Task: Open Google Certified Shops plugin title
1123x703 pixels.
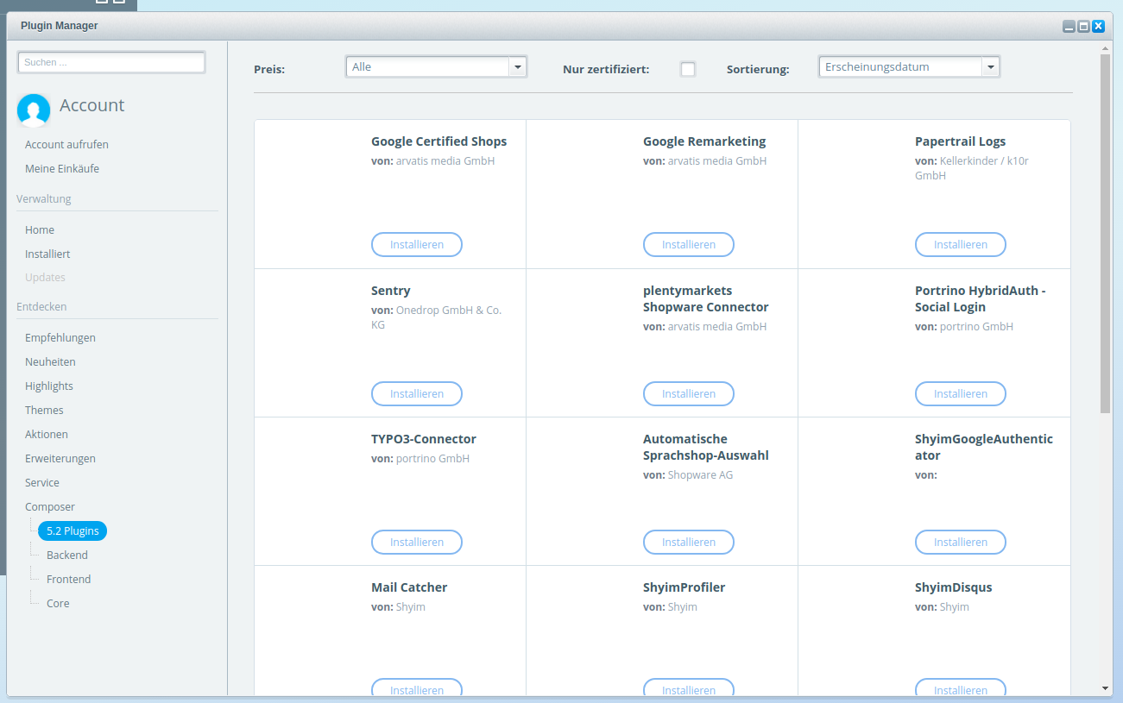Action: [x=438, y=141]
